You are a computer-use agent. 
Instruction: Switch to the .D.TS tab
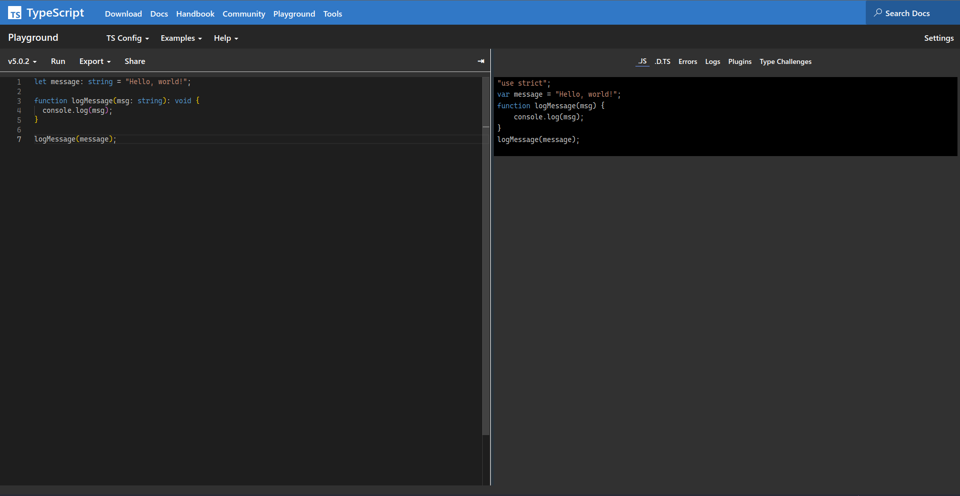(x=663, y=61)
